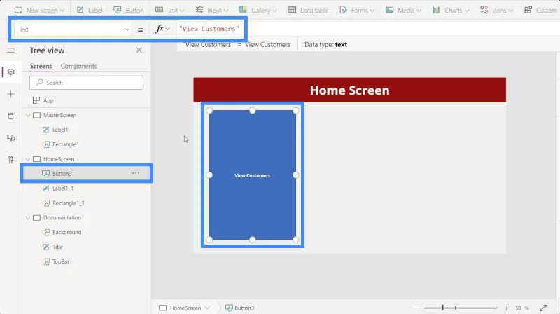Select Title in the tree
Image resolution: width=560 pixels, height=314 pixels.
click(x=57, y=247)
